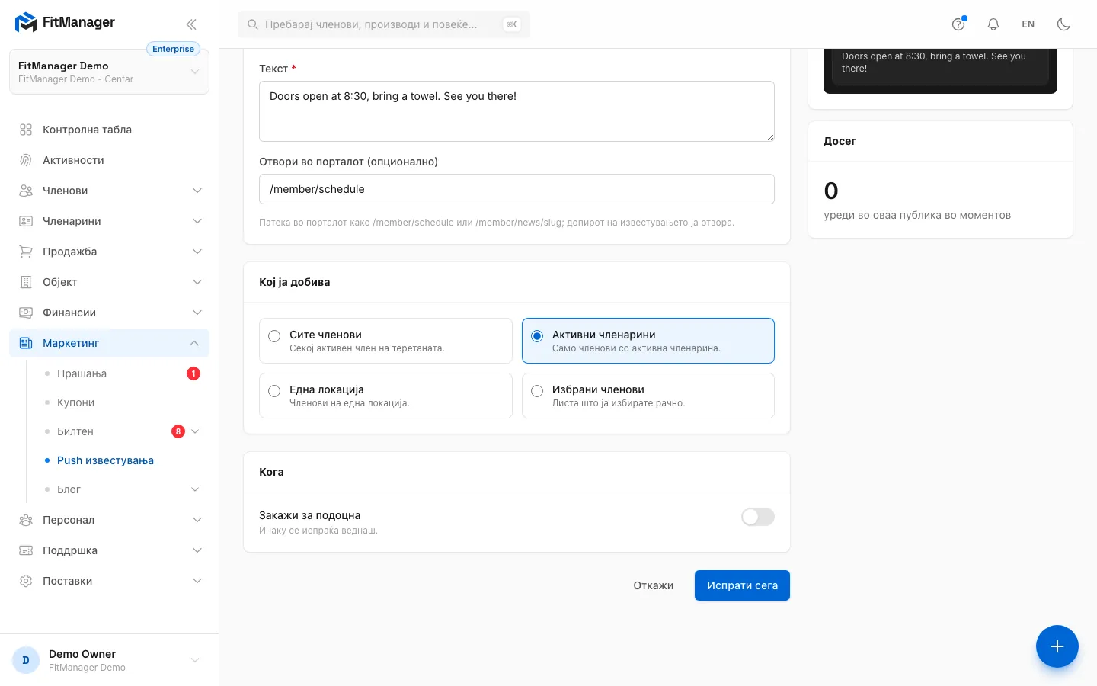Click the FitManager logo icon

(26, 23)
